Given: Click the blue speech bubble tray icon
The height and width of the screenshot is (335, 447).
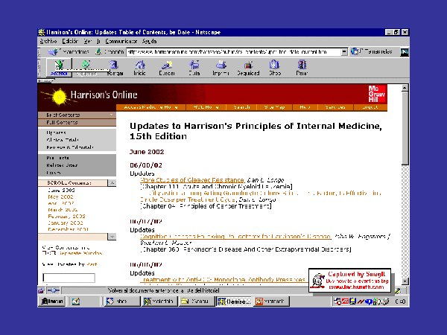Looking at the screenshot, I should click(x=369, y=301).
